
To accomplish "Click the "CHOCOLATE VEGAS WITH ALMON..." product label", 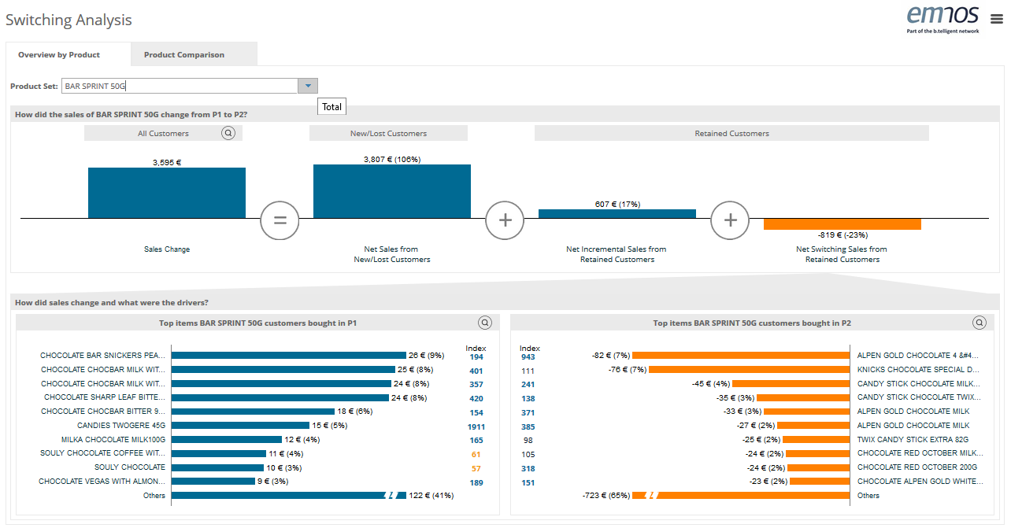I will coord(102,482).
